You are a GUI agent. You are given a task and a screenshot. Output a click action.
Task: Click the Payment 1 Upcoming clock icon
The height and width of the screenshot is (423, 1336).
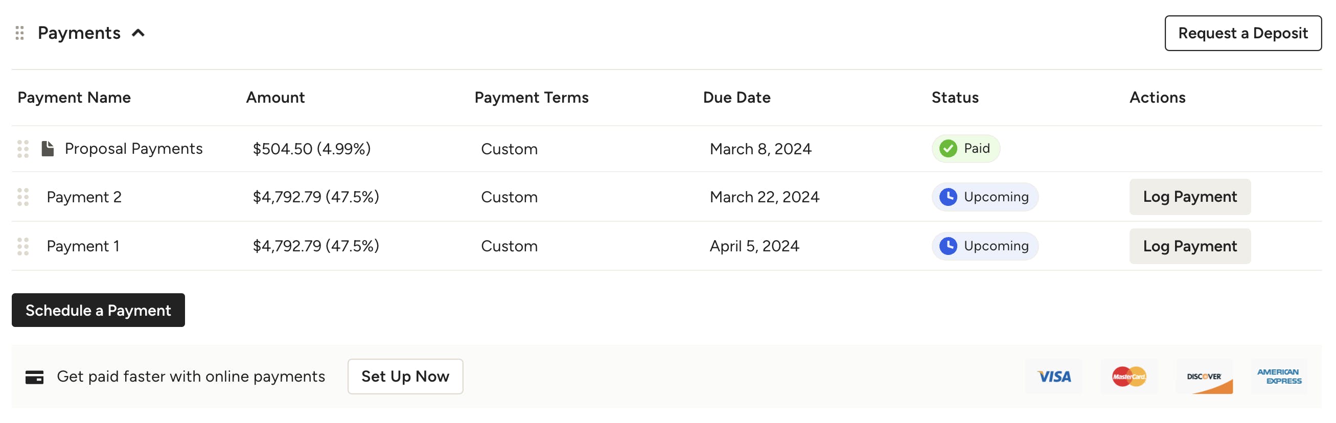948,246
